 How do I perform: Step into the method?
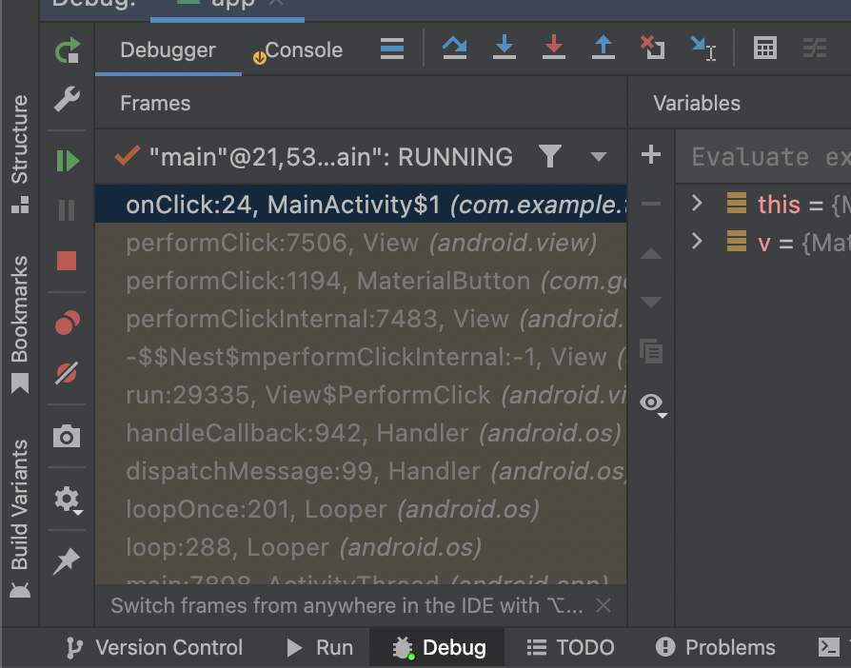tap(505, 48)
